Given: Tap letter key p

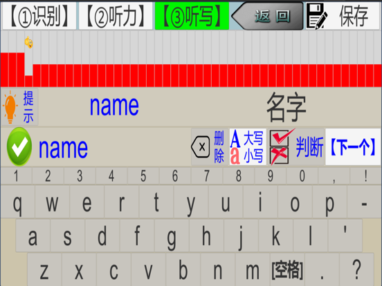Looking at the screenshot, I should pyautogui.click(x=329, y=202).
